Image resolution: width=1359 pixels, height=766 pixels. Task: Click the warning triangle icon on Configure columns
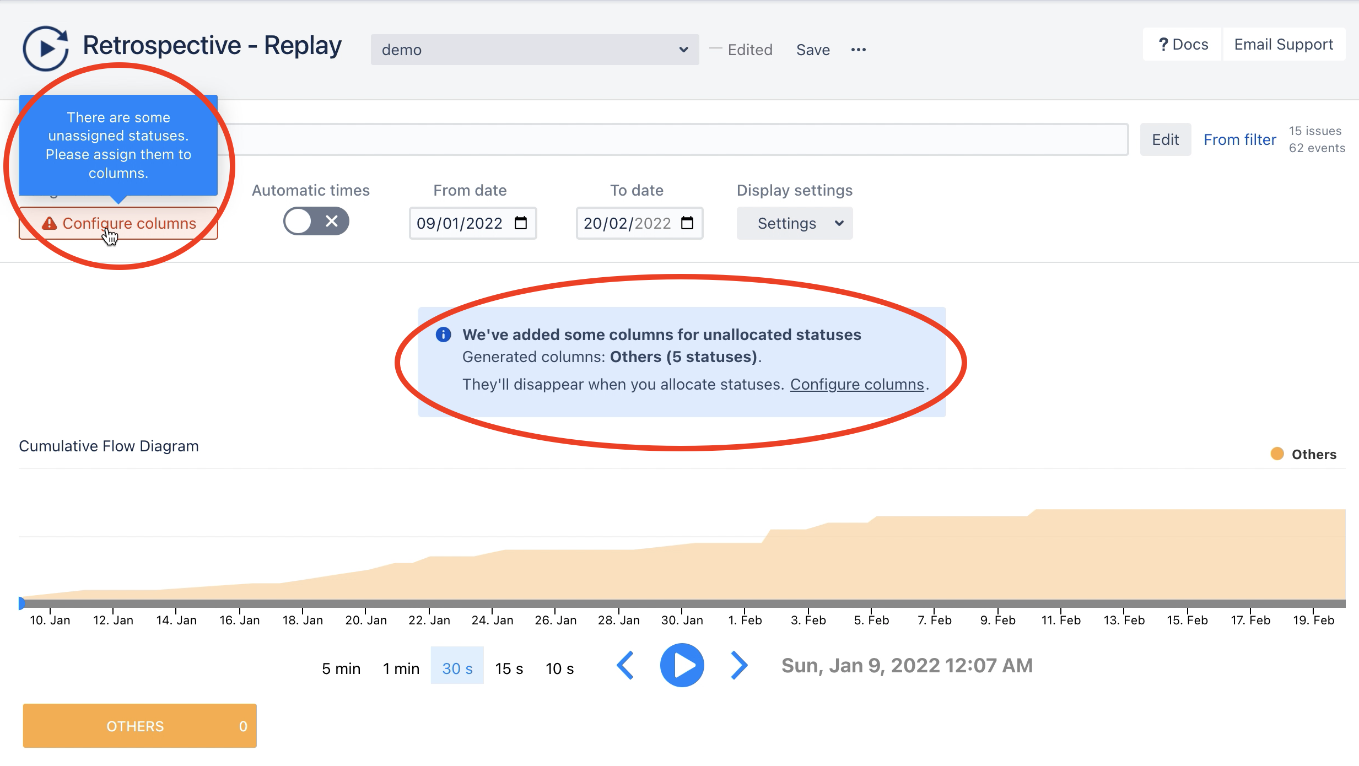(50, 223)
